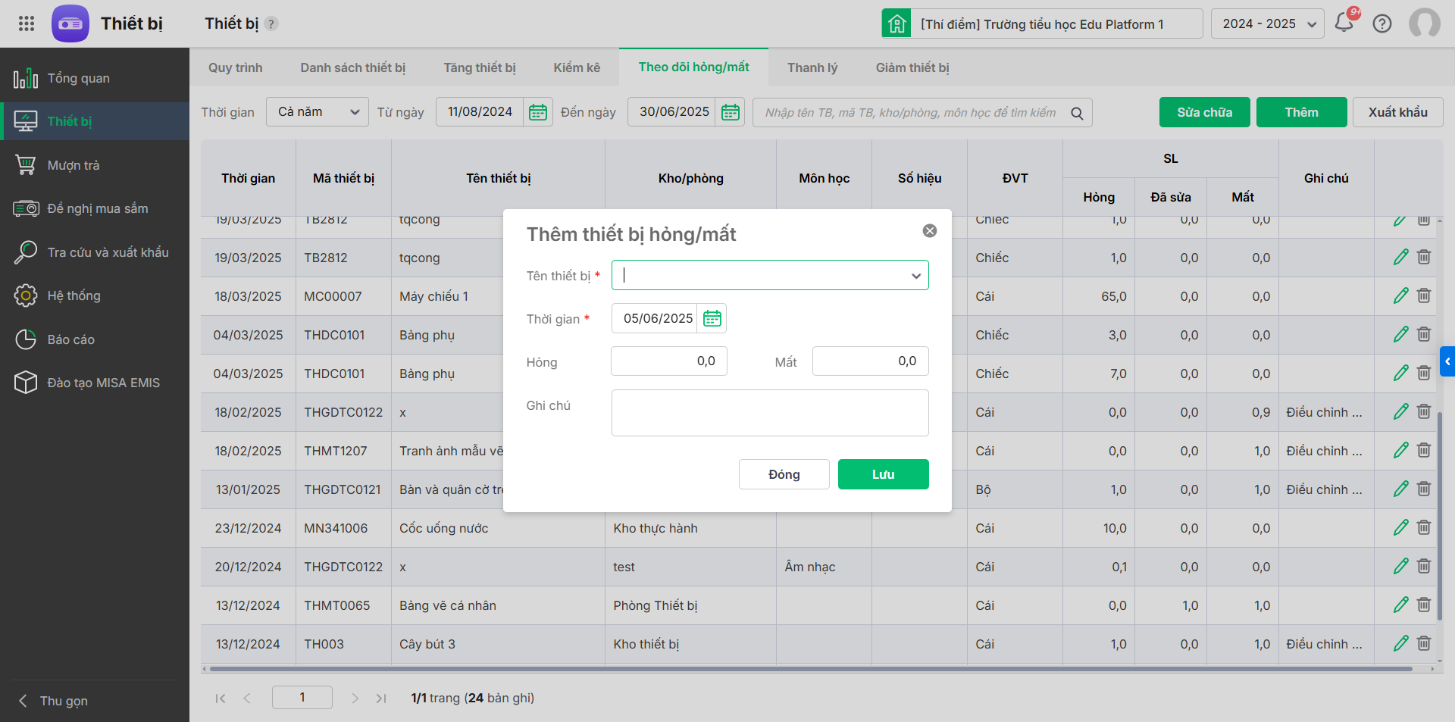The image size is (1455, 722).
Task: Delete the Cốc uống nước row
Action: pos(1424,527)
